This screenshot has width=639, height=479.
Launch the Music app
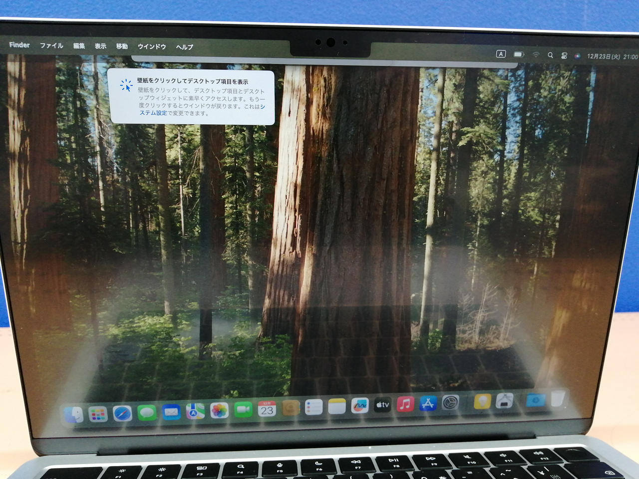tap(405, 404)
